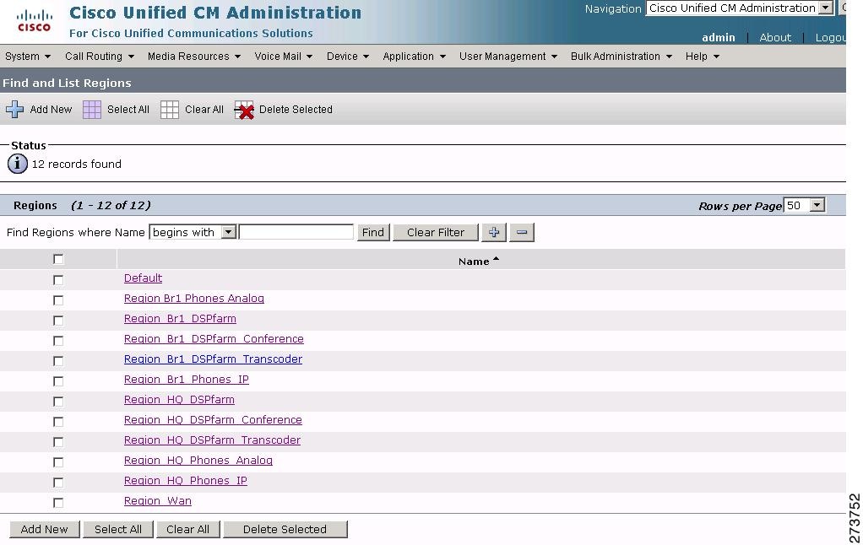Click the '12 records found' status text
Image resolution: width=863 pixels, height=545 pixels.
(x=77, y=164)
